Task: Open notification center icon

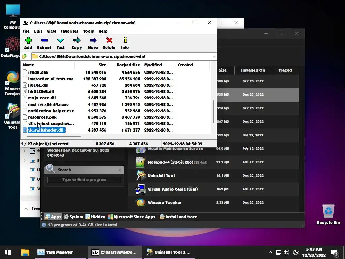Action: point(335,253)
